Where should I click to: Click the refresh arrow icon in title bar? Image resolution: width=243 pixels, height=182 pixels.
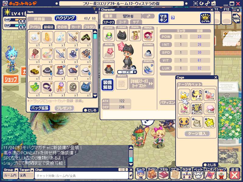(201, 3)
